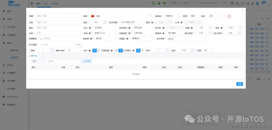Open the 类型 dropdown showing 流量
Screen dimensions: 272x130
click(x=194, y=16)
